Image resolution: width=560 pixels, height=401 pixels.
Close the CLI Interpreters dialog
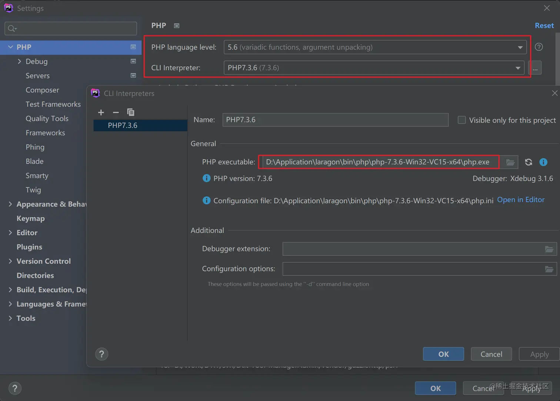(554, 93)
